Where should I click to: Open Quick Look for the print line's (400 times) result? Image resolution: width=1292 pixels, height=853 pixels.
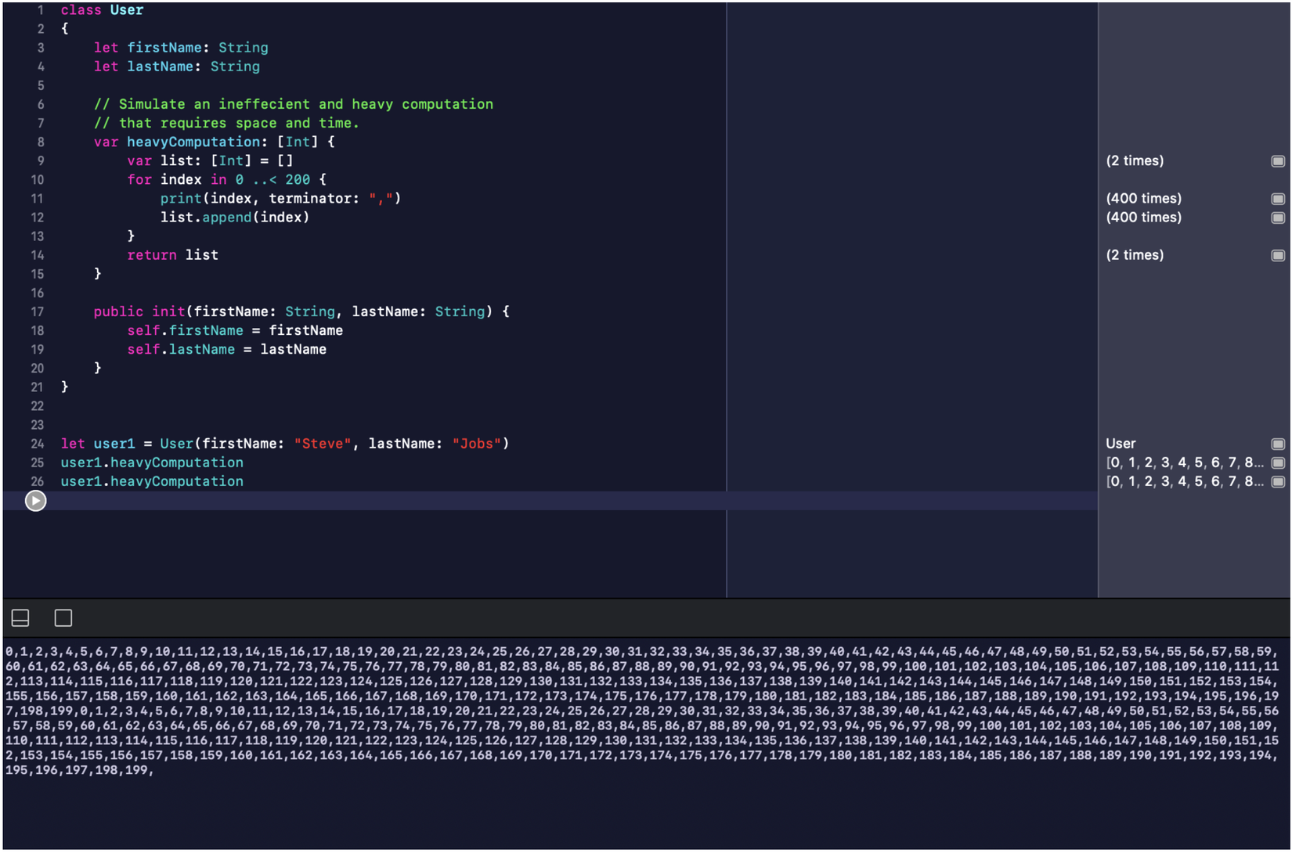click(x=1278, y=199)
